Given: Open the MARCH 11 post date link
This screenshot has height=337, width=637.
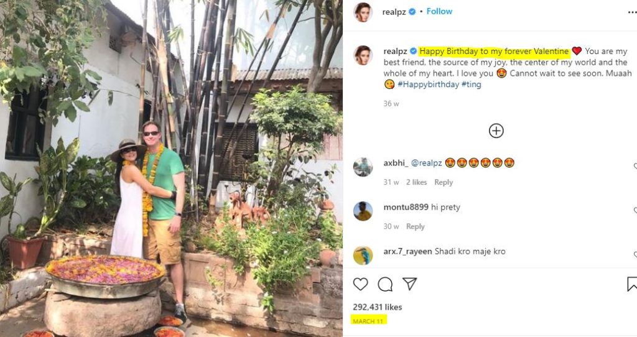Looking at the screenshot, I should tap(368, 321).
